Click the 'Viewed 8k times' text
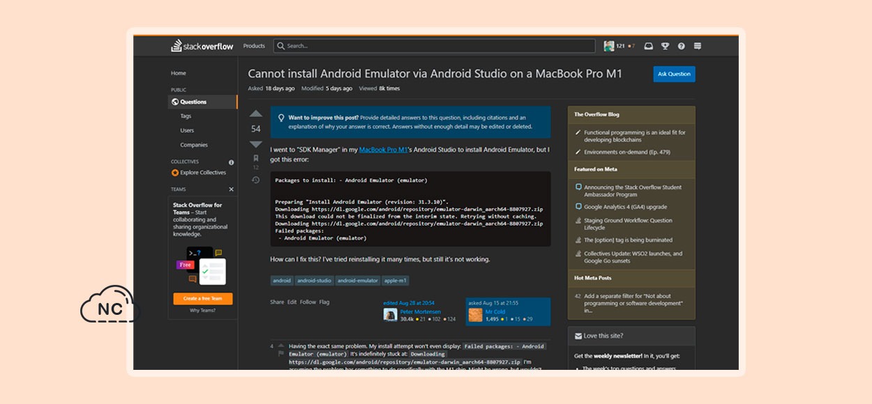Screen dimensions: 872x404 (379, 88)
